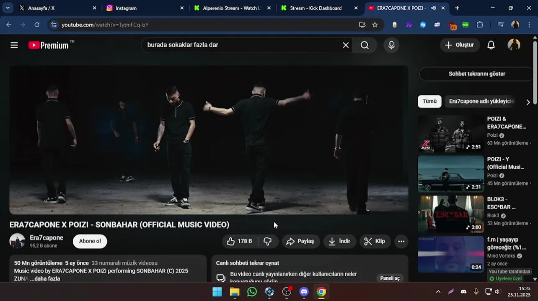Create a clip using Klip

tap(375, 241)
